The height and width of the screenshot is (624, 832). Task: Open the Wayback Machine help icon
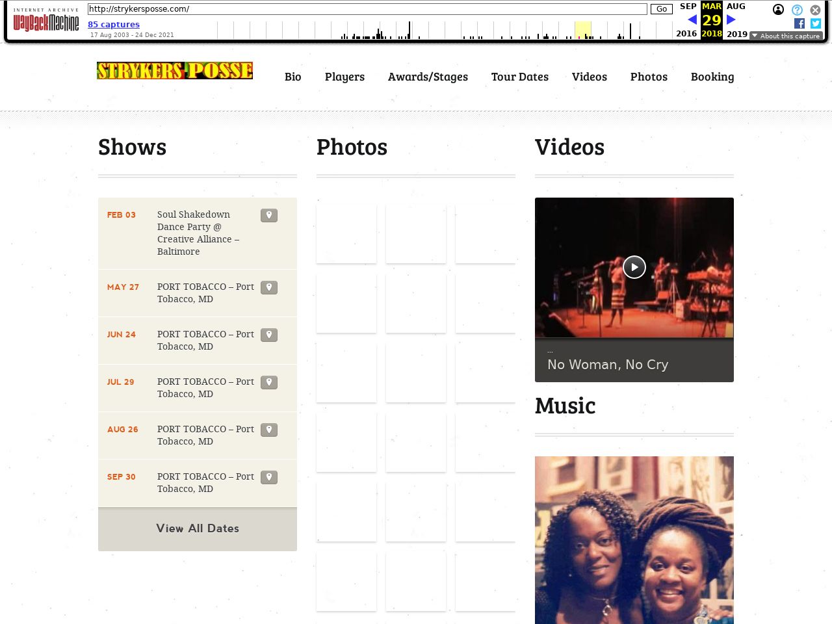[797, 10]
